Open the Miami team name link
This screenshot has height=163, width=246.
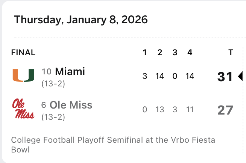(x=70, y=71)
